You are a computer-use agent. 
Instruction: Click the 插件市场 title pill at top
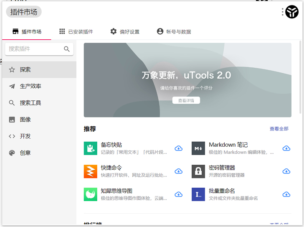pos(24,12)
